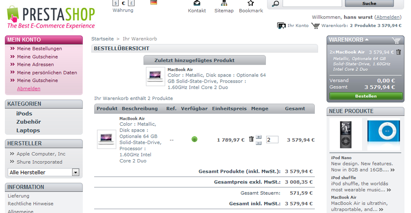Click Gesamtpreis exkl. MwSt. value 3 008,35 €
The width and height of the screenshot is (411, 213).
(299, 182)
